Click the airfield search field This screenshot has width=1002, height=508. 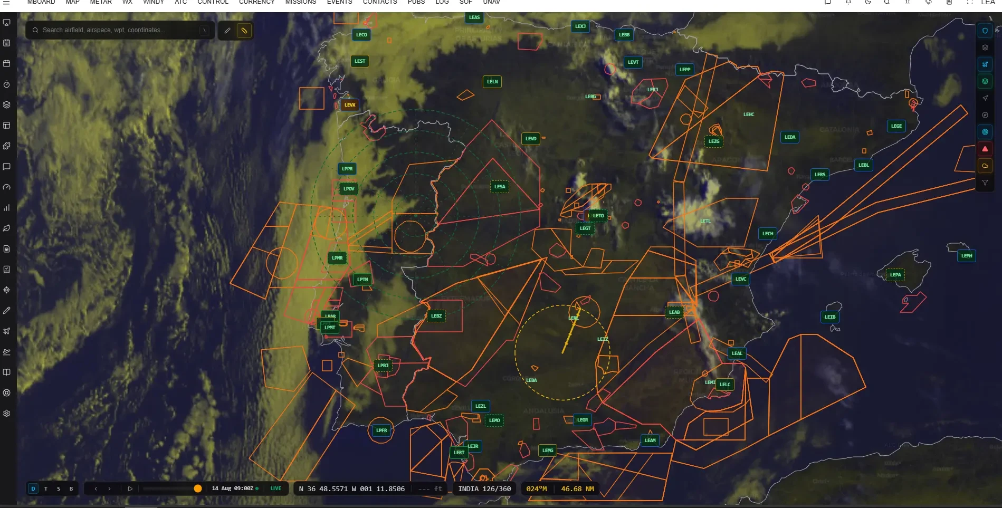(120, 30)
